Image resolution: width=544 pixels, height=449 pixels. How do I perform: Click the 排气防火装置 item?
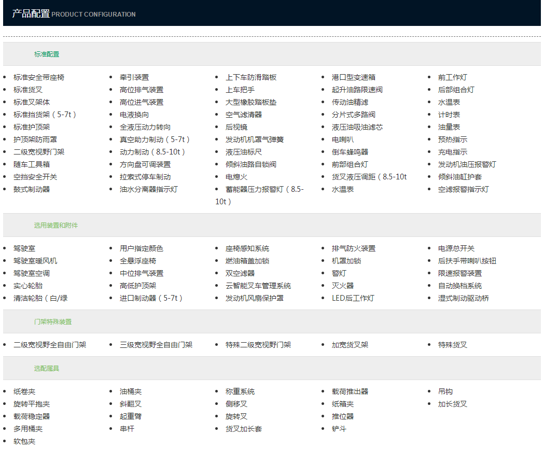point(354,248)
